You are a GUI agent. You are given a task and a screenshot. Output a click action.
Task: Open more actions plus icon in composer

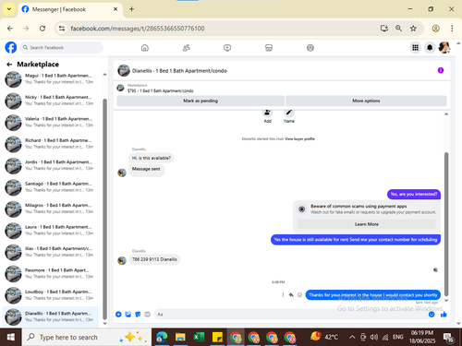(118, 314)
